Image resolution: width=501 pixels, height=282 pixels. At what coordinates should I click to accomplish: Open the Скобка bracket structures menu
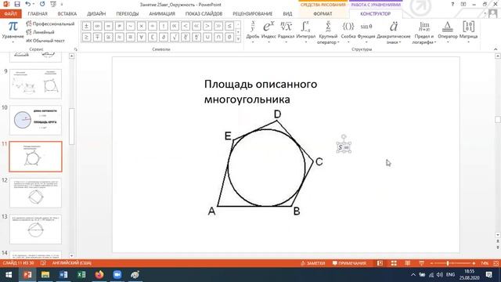click(x=348, y=32)
